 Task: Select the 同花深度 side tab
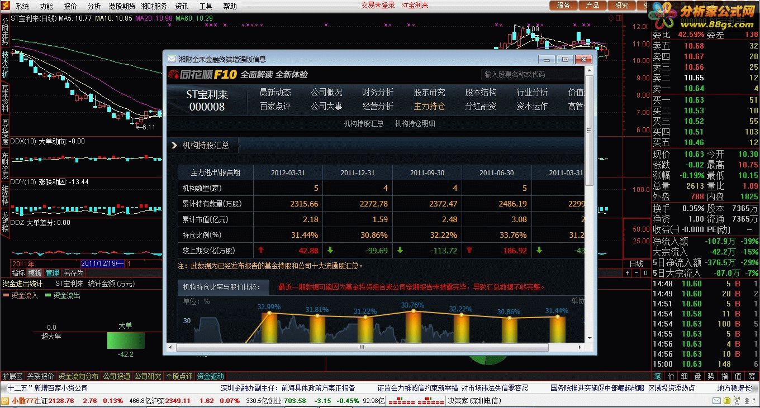tap(5, 133)
